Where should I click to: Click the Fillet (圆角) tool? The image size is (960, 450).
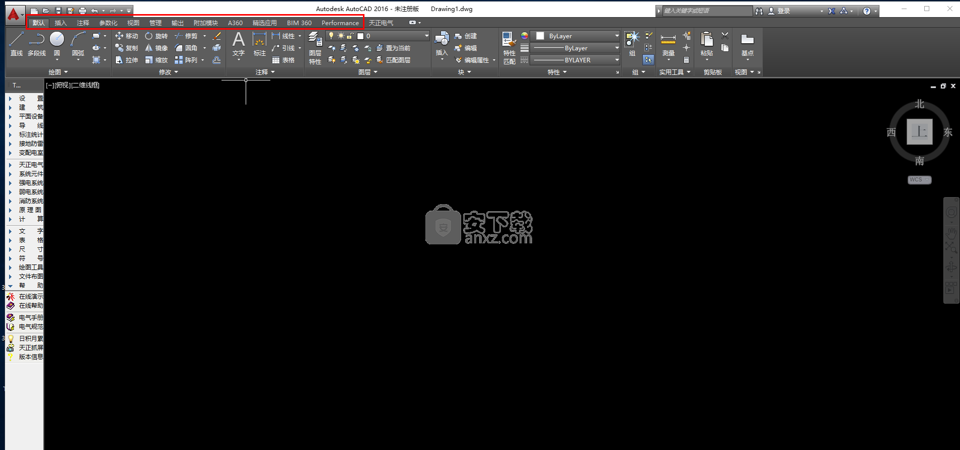pos(186,48)
